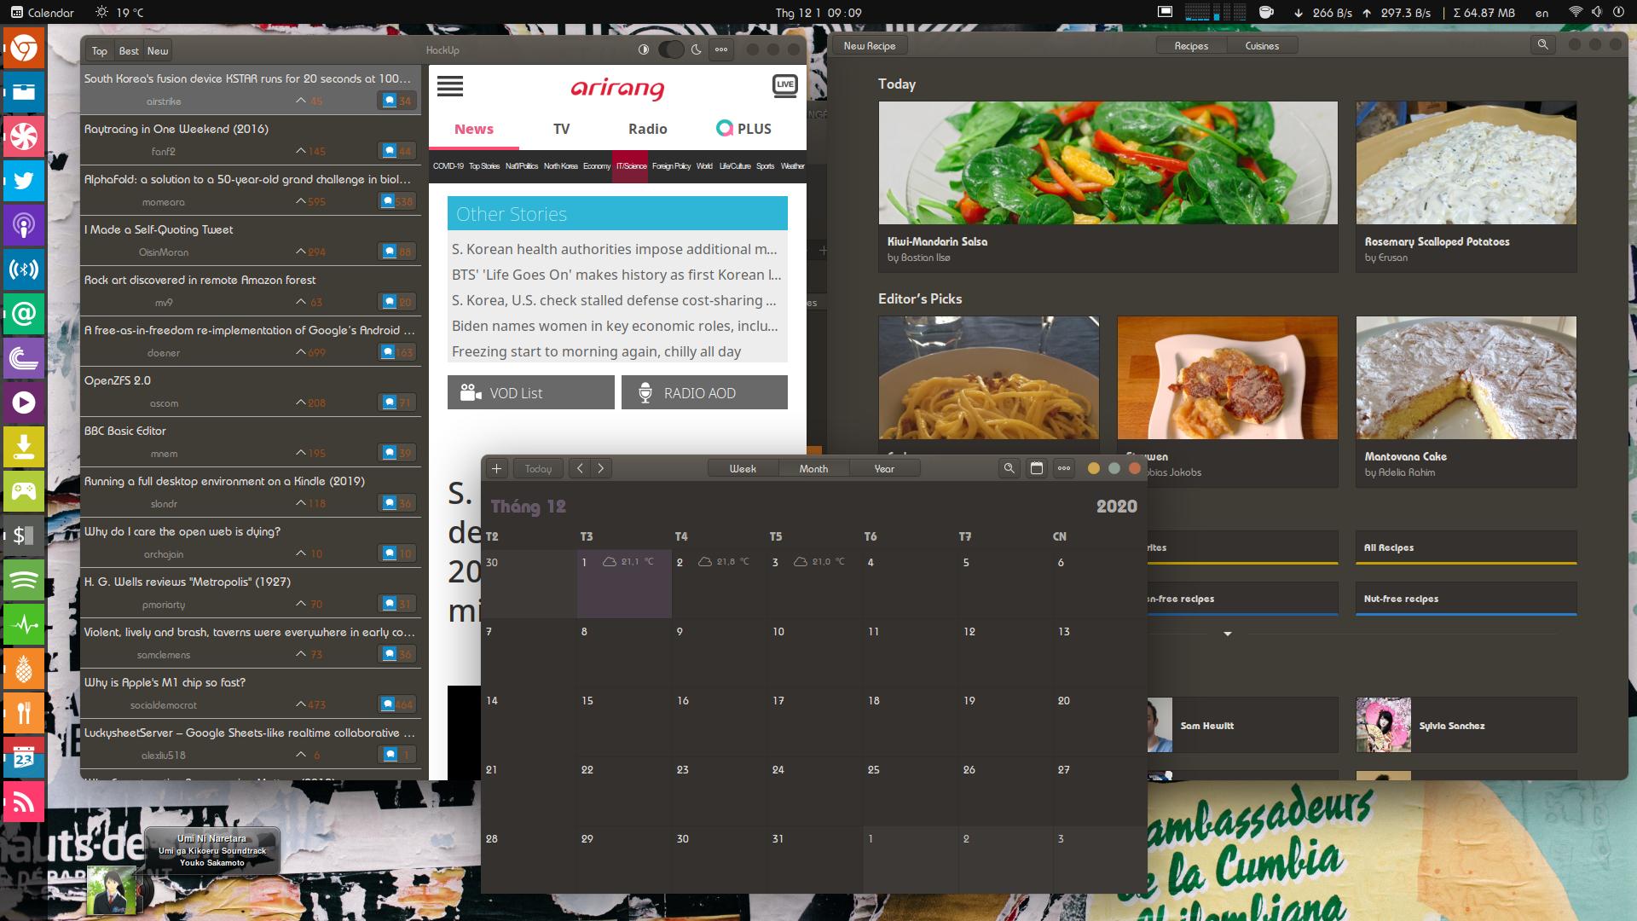Open the purple play-button video dock icon

(x=24, y=402)
